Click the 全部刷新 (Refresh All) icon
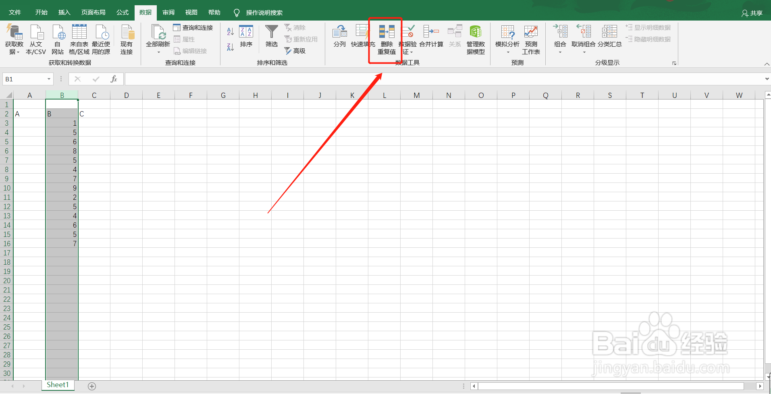This screenshot has width=771, height=394. click(158, 32)
